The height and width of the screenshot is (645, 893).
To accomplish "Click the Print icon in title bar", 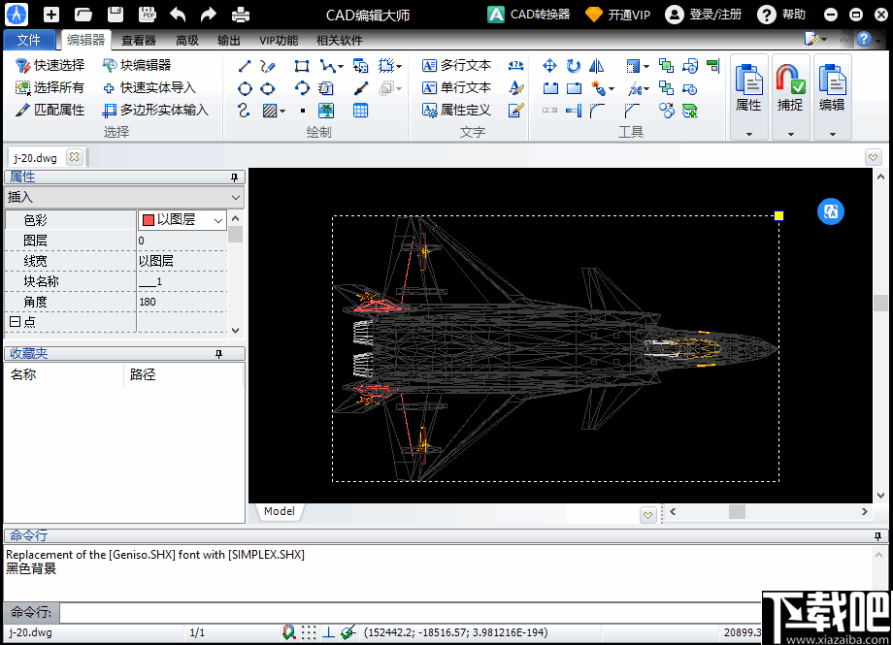I will tap(240, 15).
